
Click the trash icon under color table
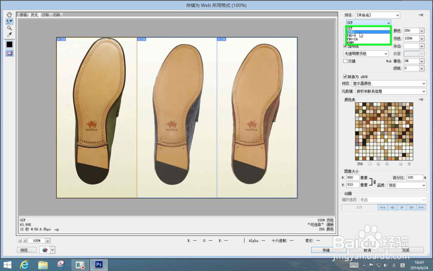click(409, 164)
